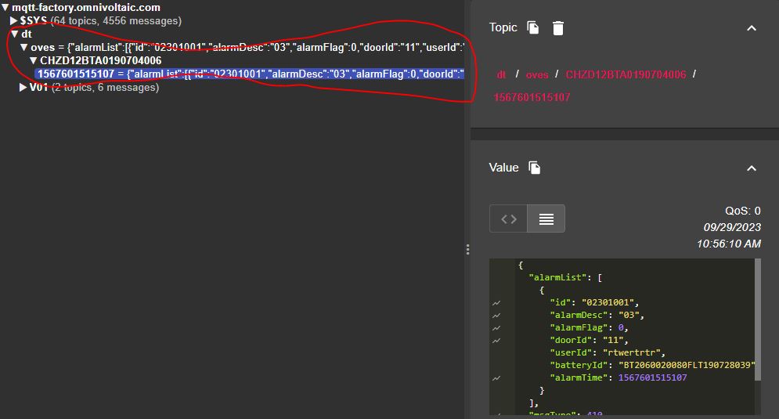Show chart for the alarmFlag field
Viewport: 779px width, 419px height.
pyautogui.click(x=496, y=328)
